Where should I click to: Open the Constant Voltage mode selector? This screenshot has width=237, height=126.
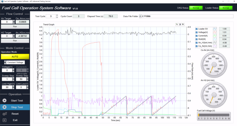coord(15,63)
